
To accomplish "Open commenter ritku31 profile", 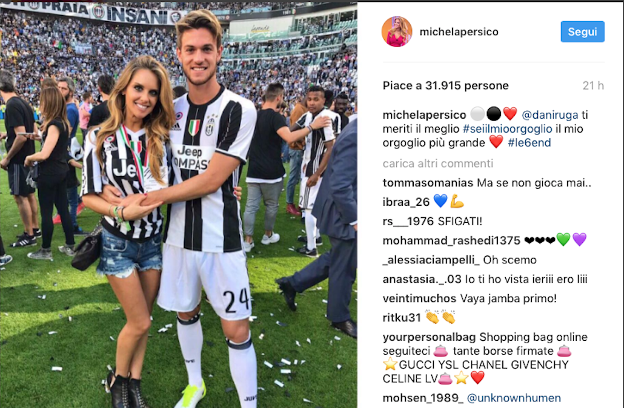I will [402, 318].
